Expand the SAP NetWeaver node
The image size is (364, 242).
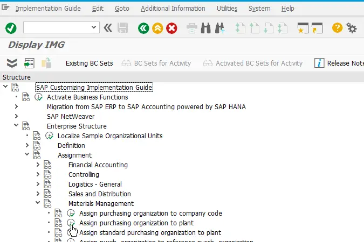click(16, 116)
